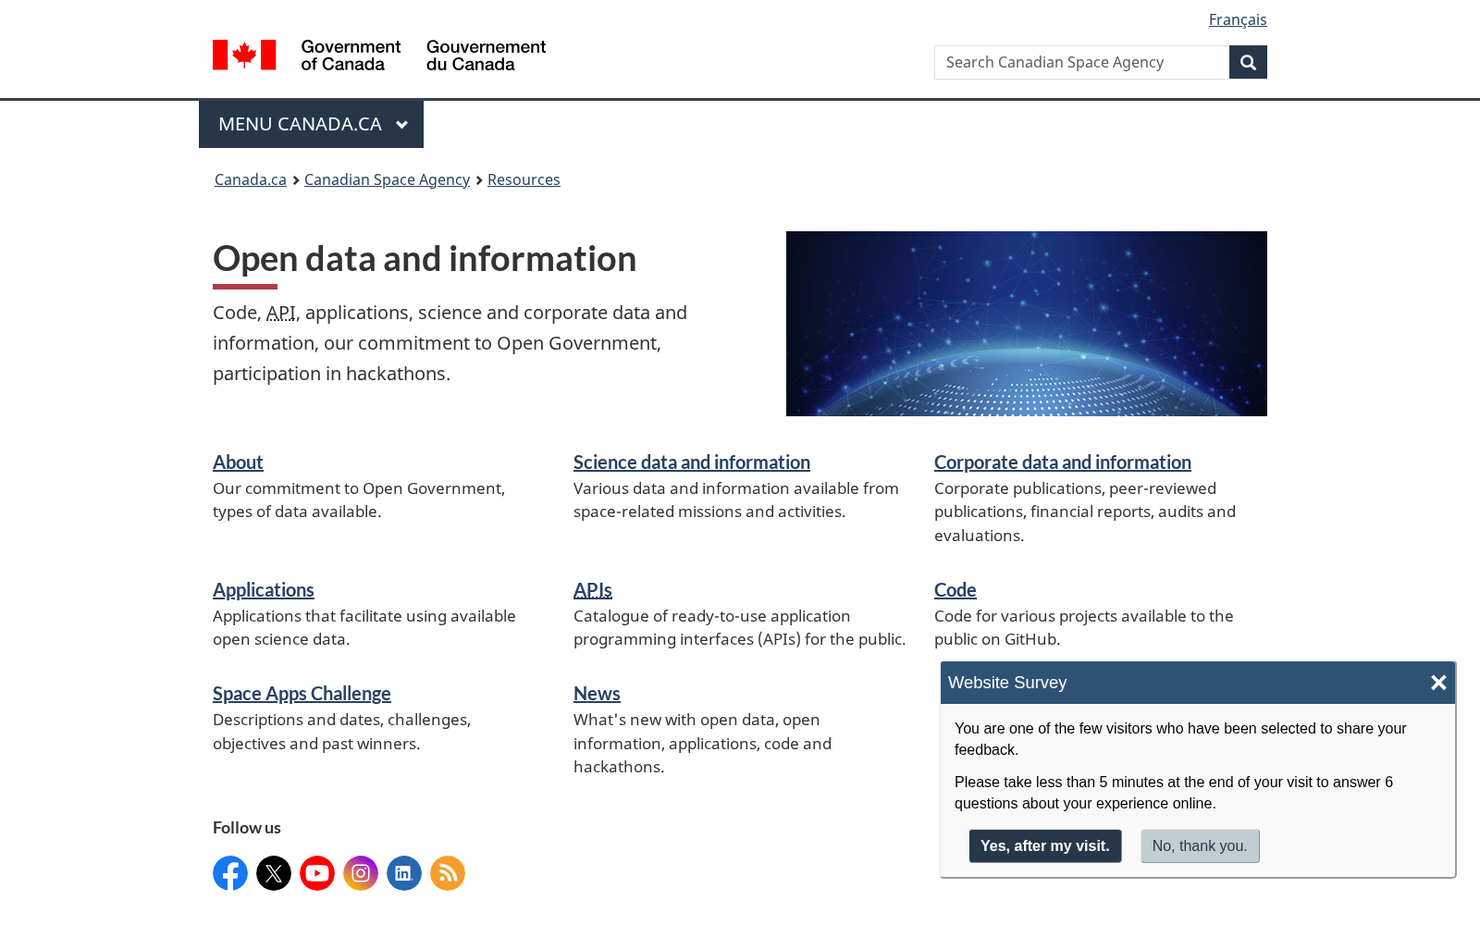Open Canadian Space Agency breadcrumb link
This screenshot has height=925, width=1480.
[387, 179]
